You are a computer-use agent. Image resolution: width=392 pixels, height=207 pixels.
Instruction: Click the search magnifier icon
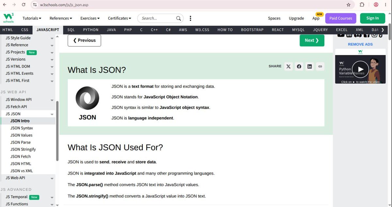coord(178,18)
